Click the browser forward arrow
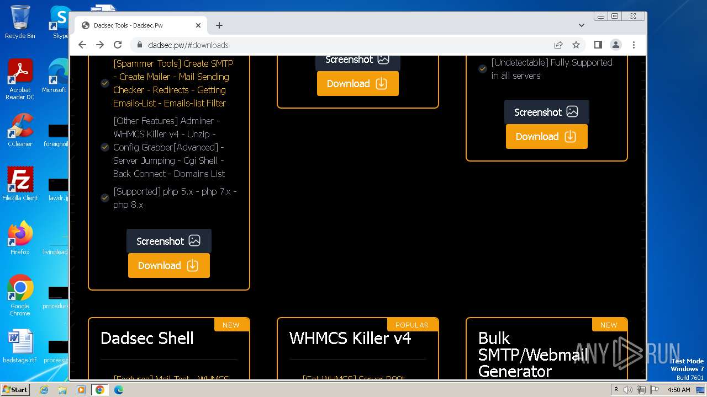The width and height of the screenshot is (707, 397). point(100,45)
